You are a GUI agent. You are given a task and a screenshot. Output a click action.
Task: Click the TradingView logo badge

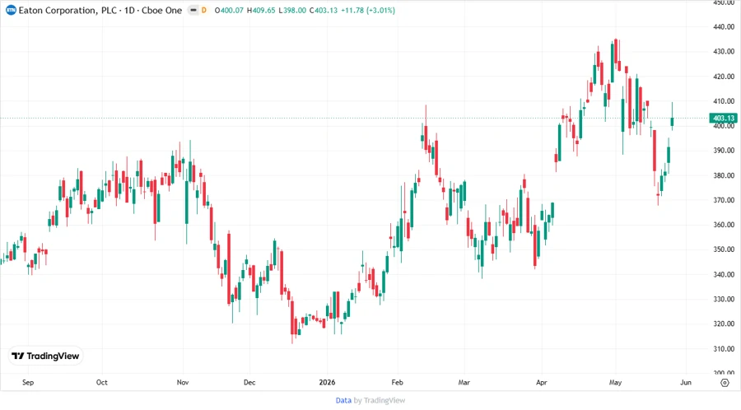[45, 356]
